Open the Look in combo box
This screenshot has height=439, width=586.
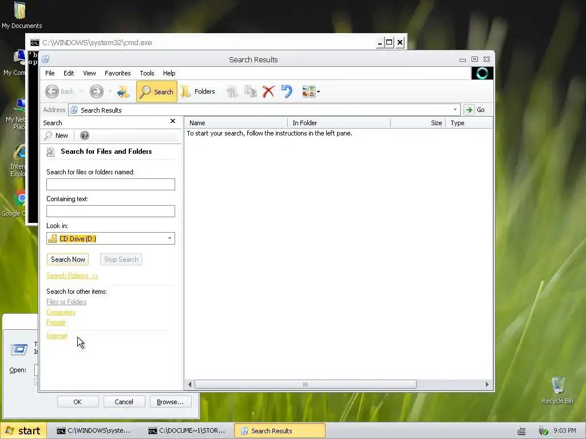click(110, 238)
